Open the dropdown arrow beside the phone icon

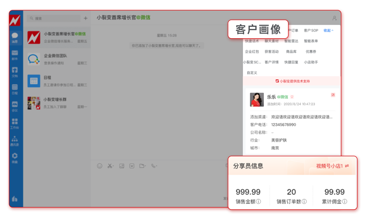(x=157, y=166)
